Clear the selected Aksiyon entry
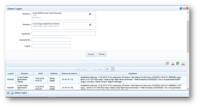The image size is (200, 108). [90, 25]
